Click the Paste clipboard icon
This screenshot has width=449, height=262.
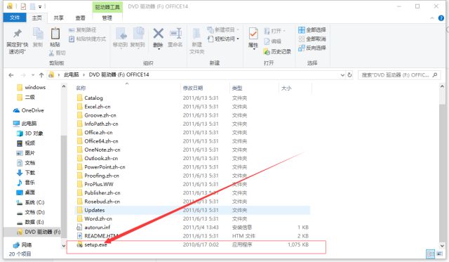point(55,34)
